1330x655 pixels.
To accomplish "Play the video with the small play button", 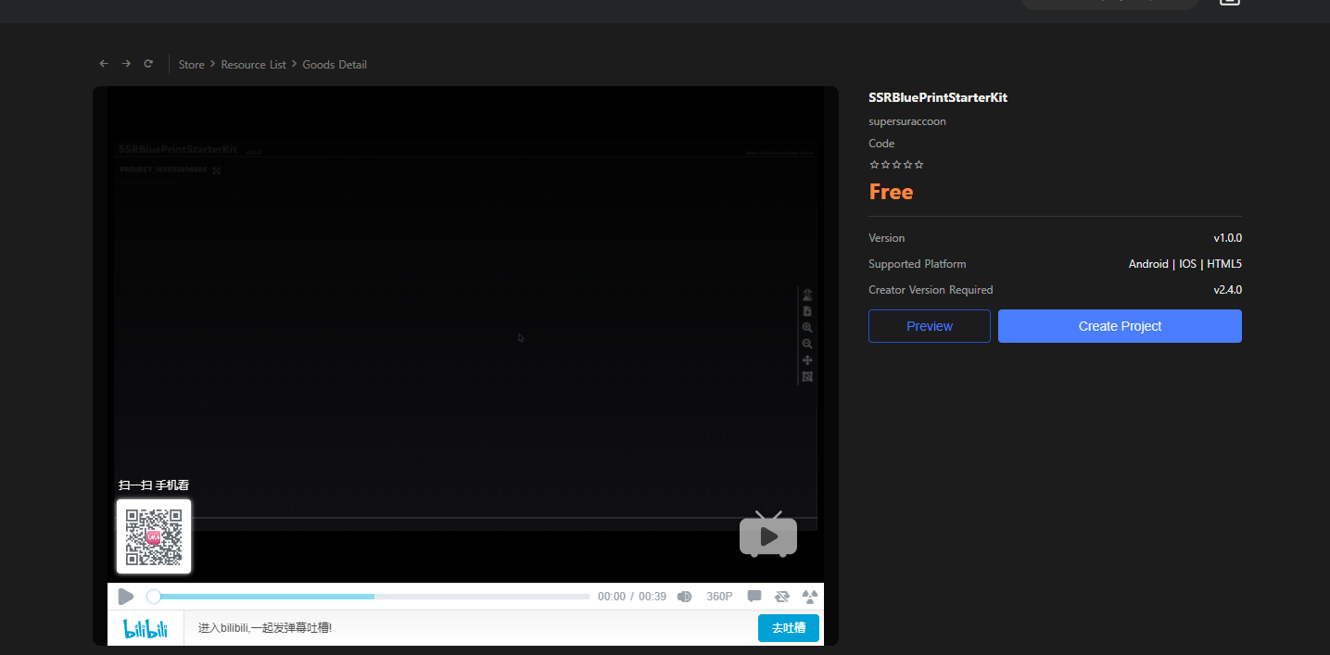I will click(x=126, y=597).
